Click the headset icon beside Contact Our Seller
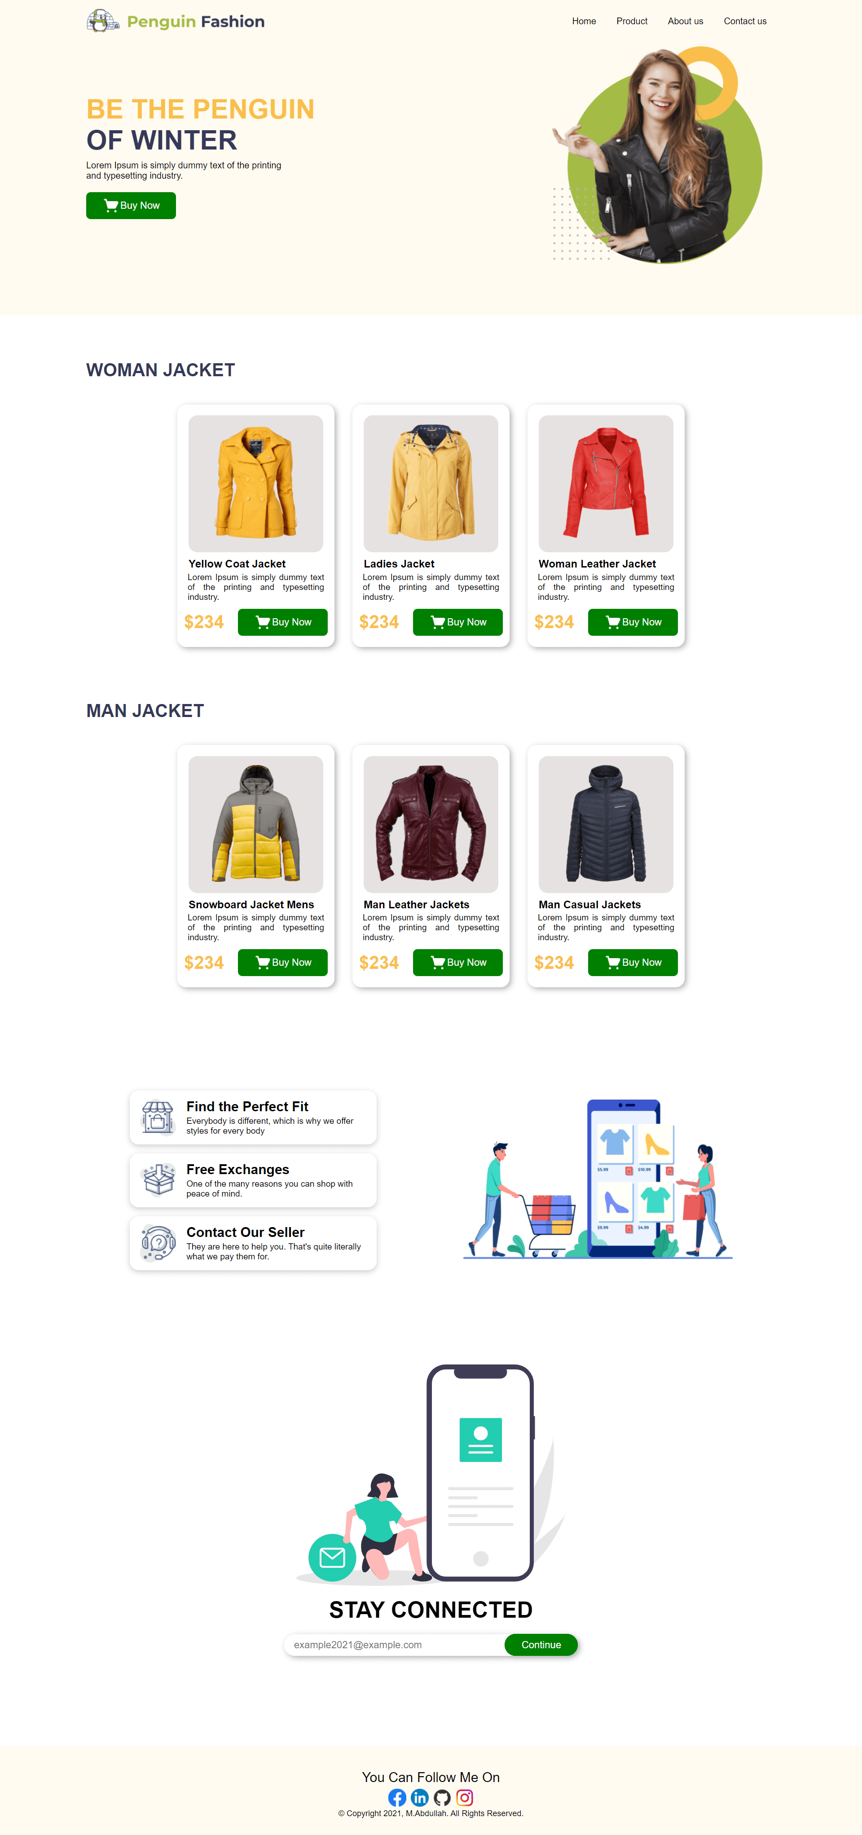The image size is (862, 1835). point(158,1242)
